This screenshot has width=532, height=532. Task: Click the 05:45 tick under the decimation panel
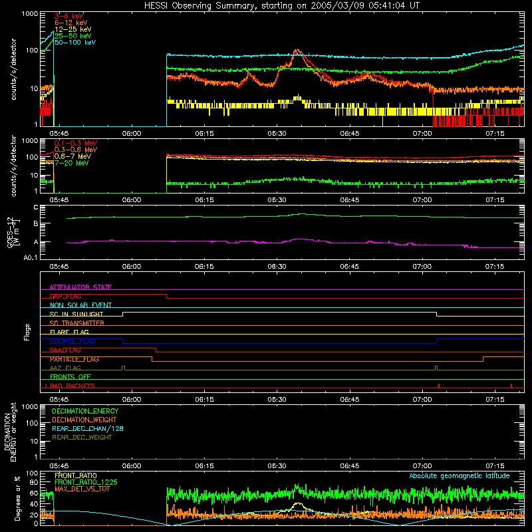[x=59, y=466]
